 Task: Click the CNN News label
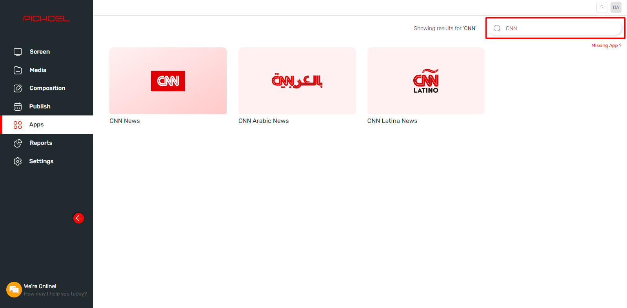point(125,121)
